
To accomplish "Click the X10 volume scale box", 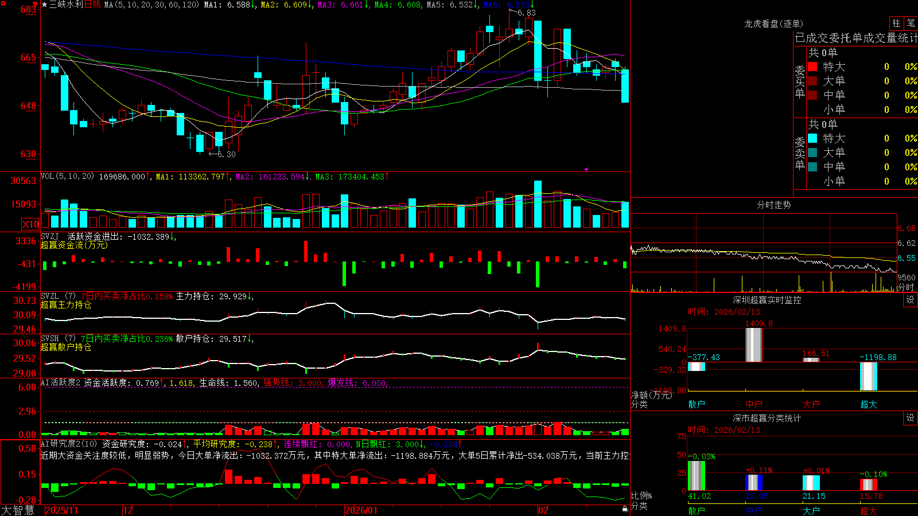I will click(30, 224).
